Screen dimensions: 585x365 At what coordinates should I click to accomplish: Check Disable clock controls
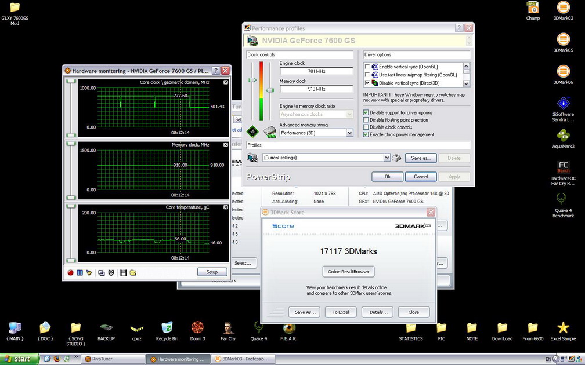tap(366, 127)
